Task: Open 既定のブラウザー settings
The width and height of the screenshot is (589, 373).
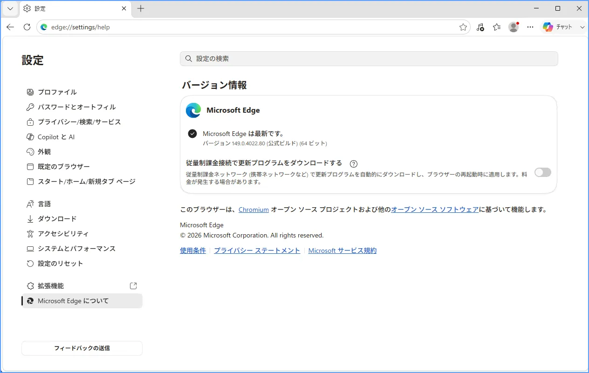Action: click(82, 167)
